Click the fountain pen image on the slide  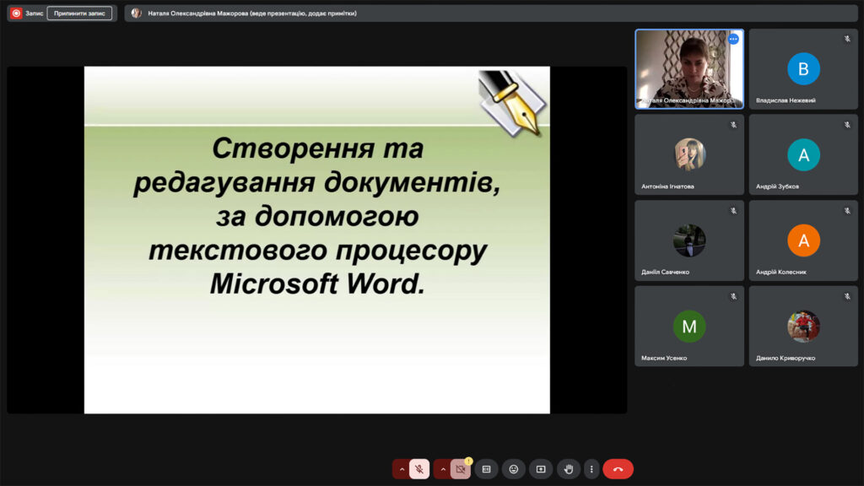pos(511,103)
